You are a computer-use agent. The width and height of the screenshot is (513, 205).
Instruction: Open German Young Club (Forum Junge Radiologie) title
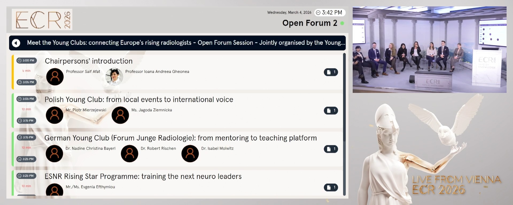tap(181, 138)
